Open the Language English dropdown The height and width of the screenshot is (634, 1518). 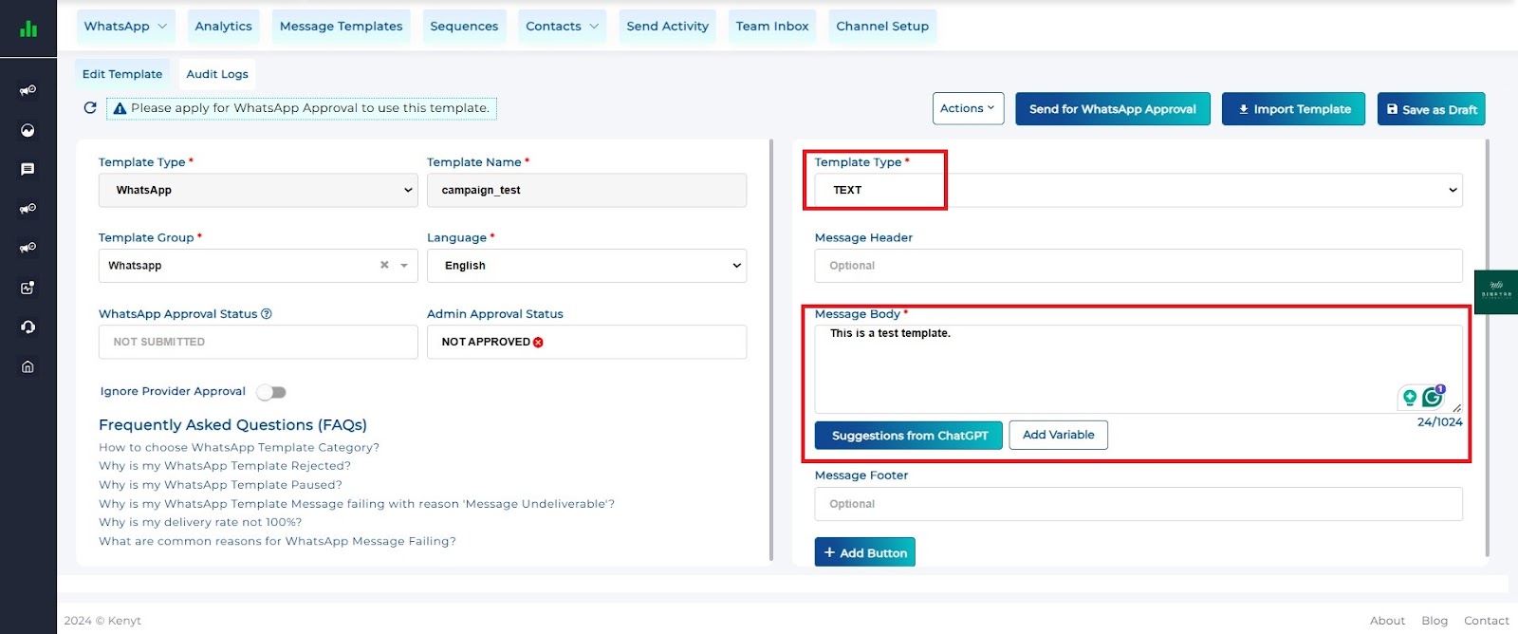click(586, 266)
